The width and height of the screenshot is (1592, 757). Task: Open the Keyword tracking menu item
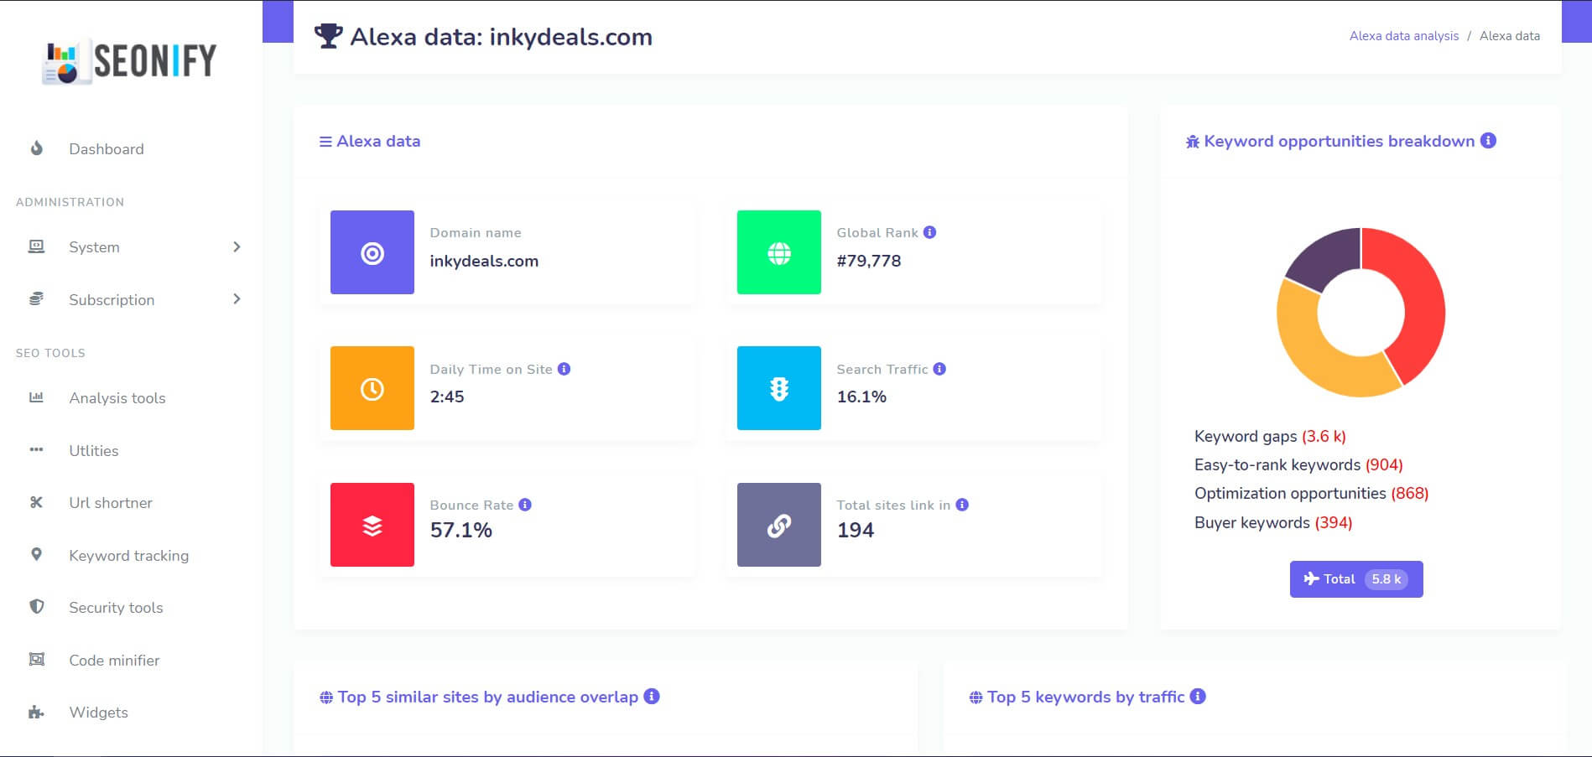tap(131, 555)
